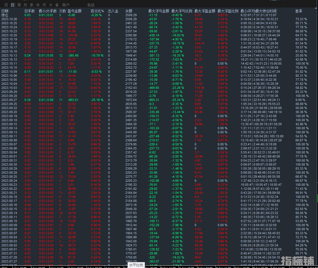Click the 盈亏金额 column header
This screenshot has width=318, height=268.
(x=75, y=11)
